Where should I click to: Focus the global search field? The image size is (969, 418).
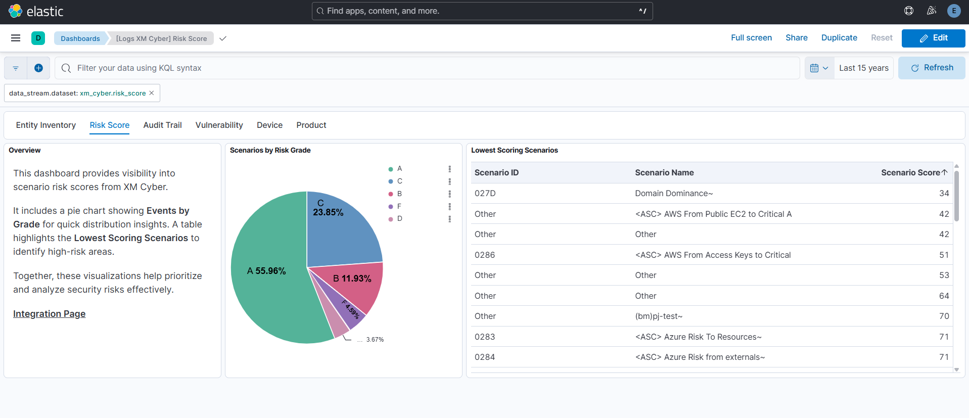482,11
